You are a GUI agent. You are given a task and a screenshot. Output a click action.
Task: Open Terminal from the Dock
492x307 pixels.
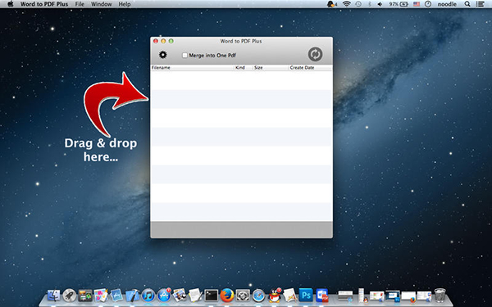[x=212, y=295]
